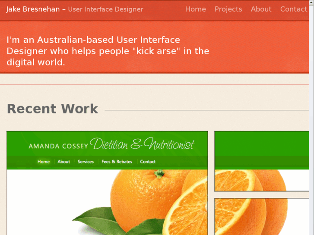Image resolution: width=314 pixels, height=235 pixels.
Task: Open the About page link
Action: [261, 9]
